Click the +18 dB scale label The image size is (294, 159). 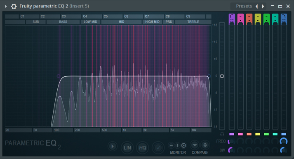click(x=215, y=25)
